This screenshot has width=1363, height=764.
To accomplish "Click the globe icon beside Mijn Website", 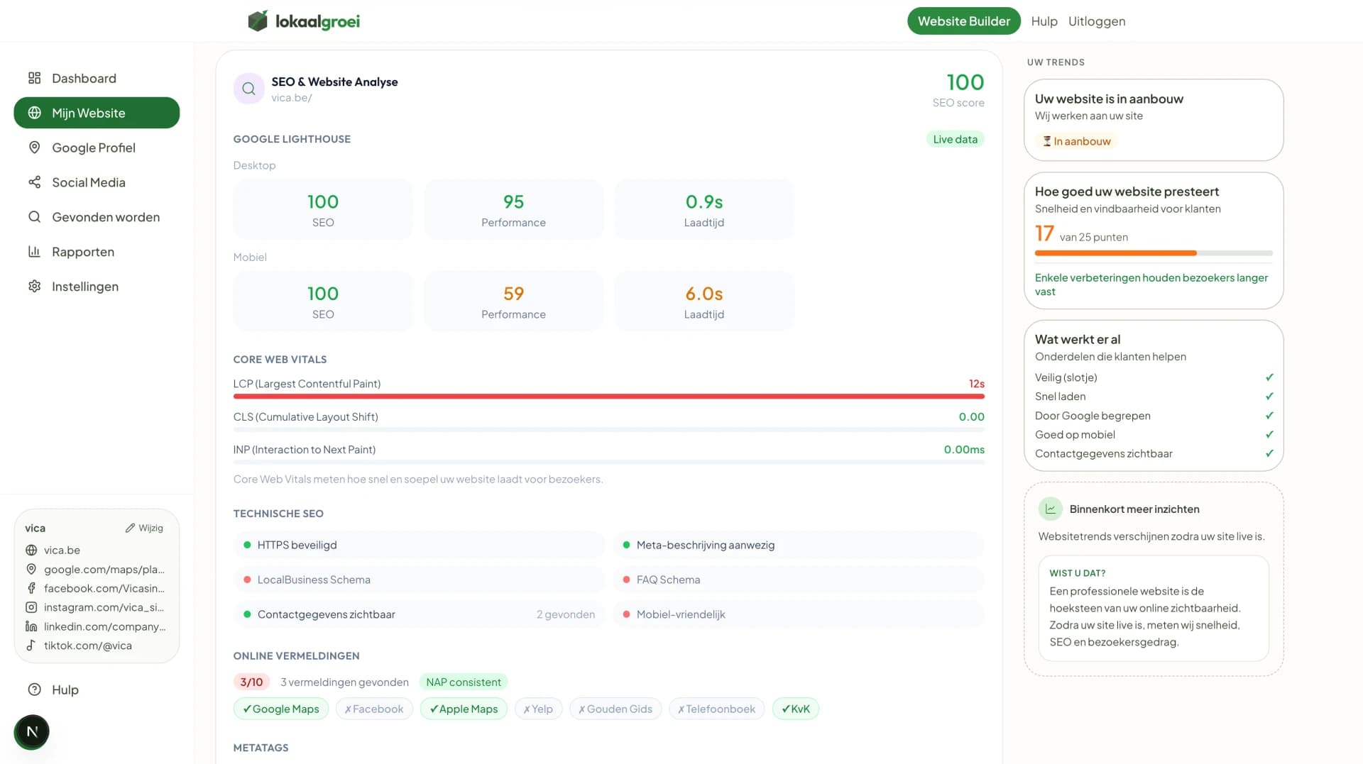I will [34, 113].
